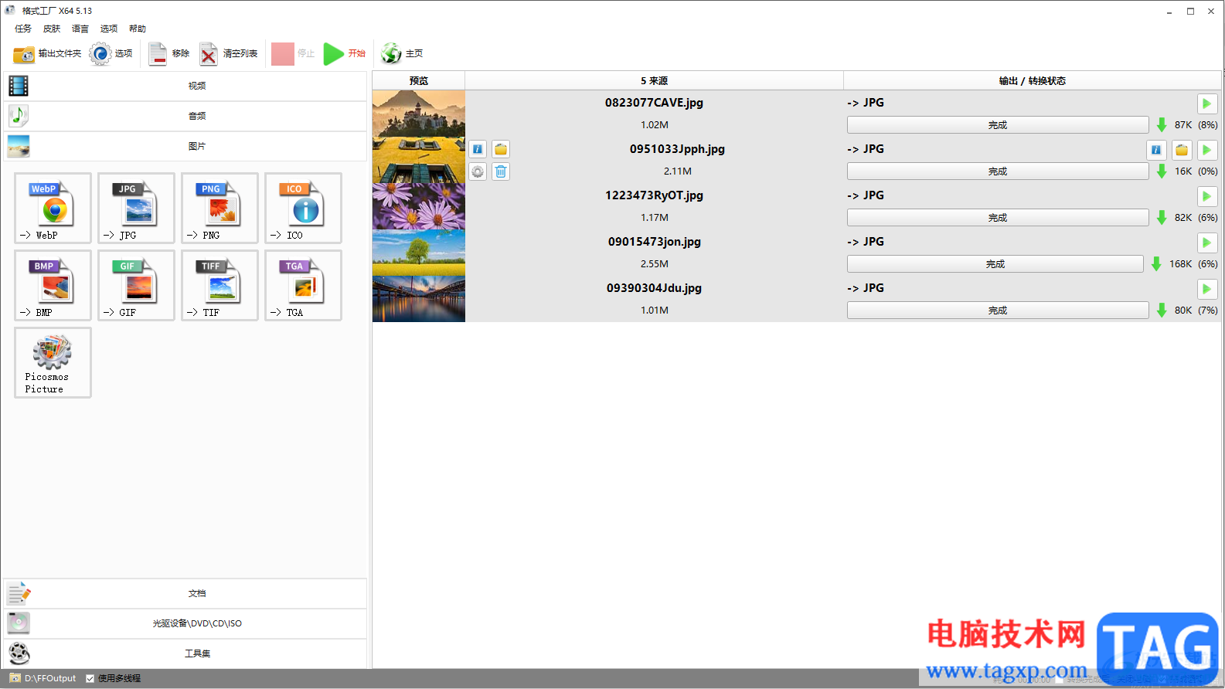
Task: Choose the BMP image conversion format
Action: (53, 285)
